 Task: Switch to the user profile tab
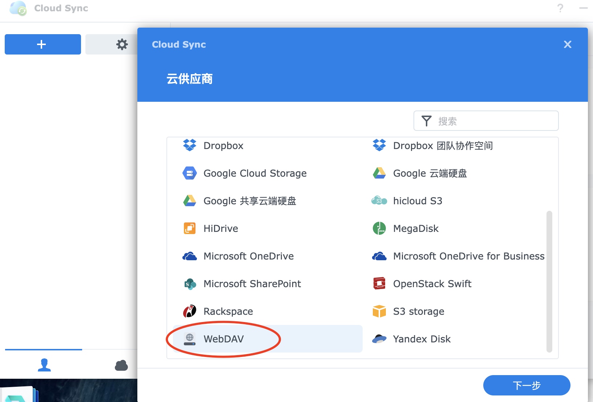[x=44, y=365]
